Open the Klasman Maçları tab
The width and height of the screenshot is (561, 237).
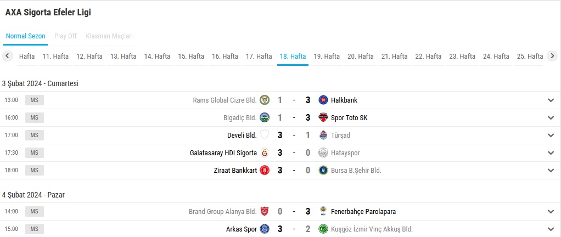[109, 36]
